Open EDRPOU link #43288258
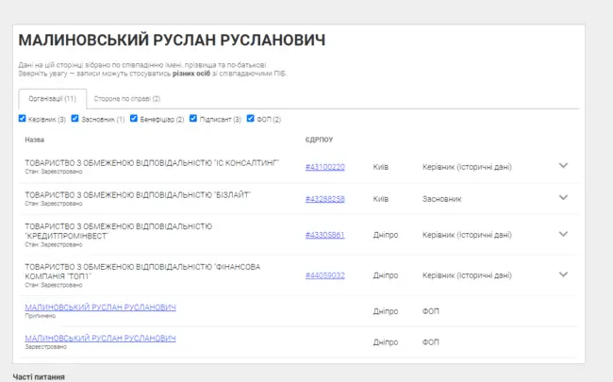The width and height of the screenshot is (613, 382). click(324, 199)
